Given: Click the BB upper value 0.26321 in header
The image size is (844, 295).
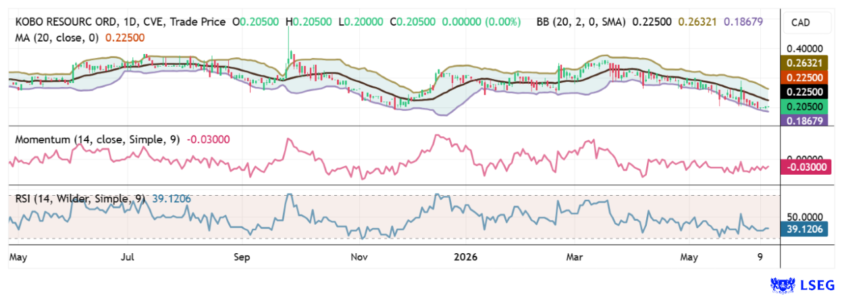Looking at the screenshot, I should pos(699,22).
